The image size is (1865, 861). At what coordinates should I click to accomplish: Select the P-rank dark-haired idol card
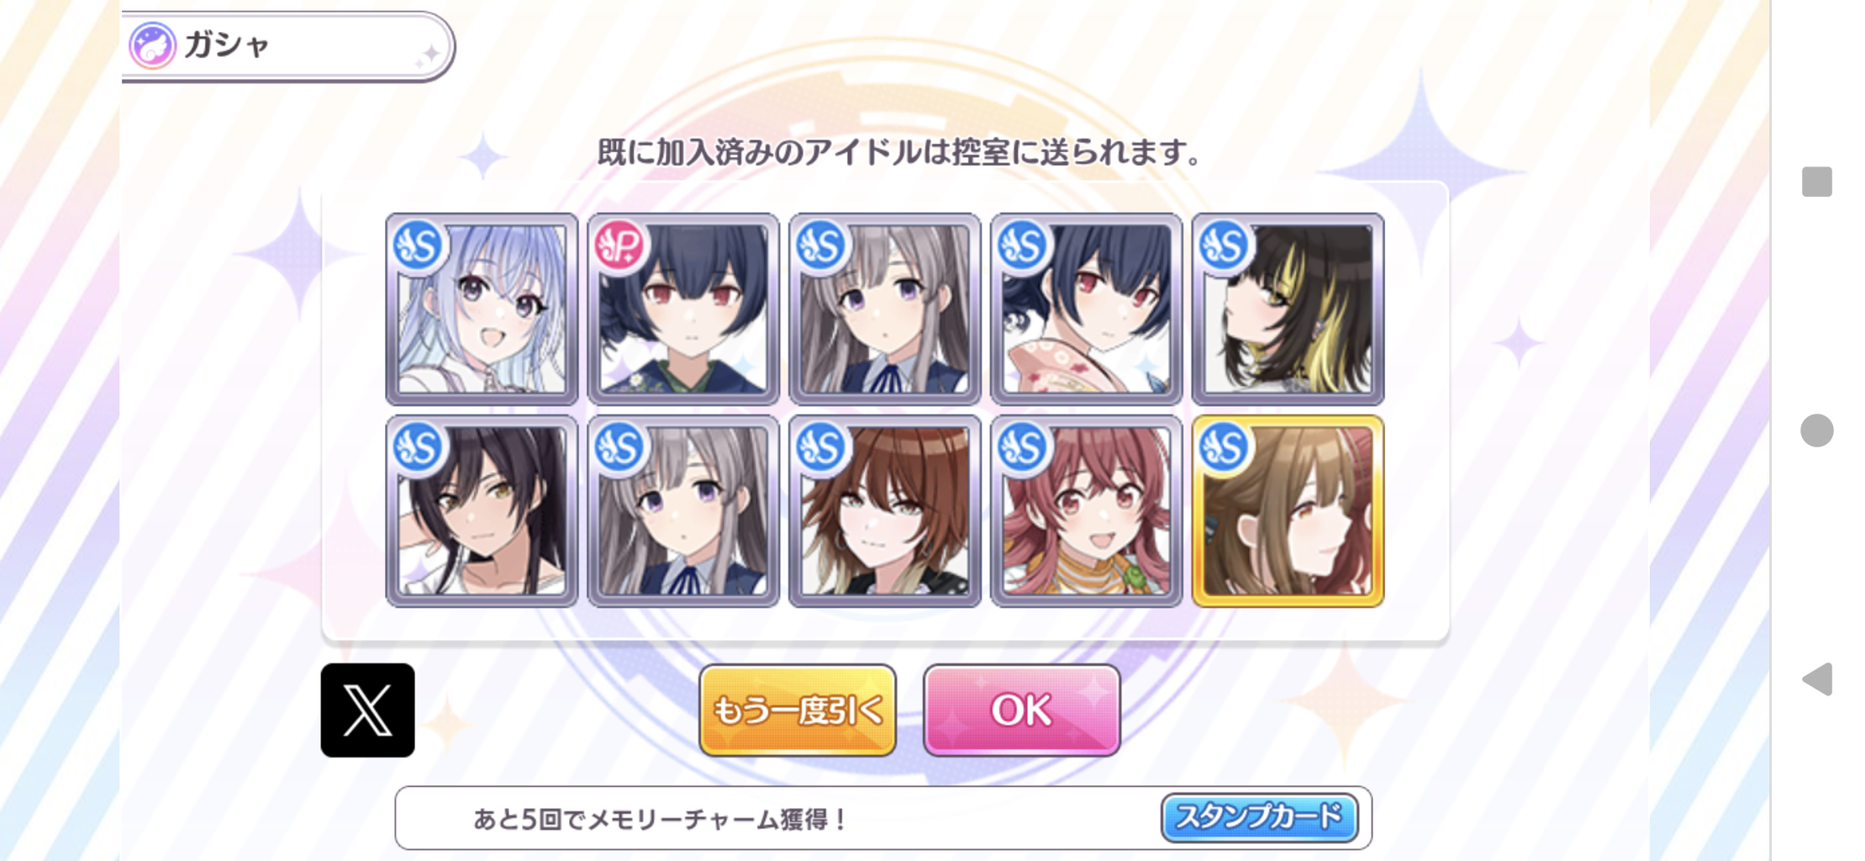click(683, 309)
